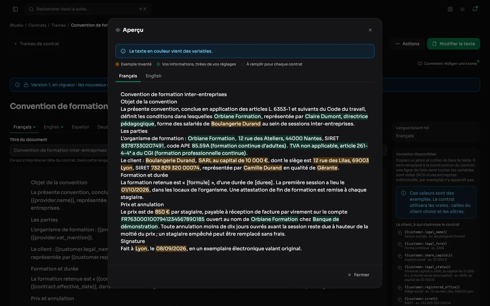Open the Contrats breadcrumb
This screenshot has height=306, width=490.
(x=37, y=25)
